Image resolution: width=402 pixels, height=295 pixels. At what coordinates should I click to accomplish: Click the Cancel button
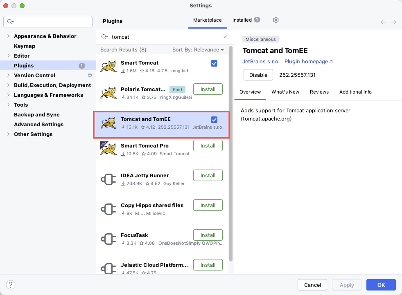pos(312,285)
